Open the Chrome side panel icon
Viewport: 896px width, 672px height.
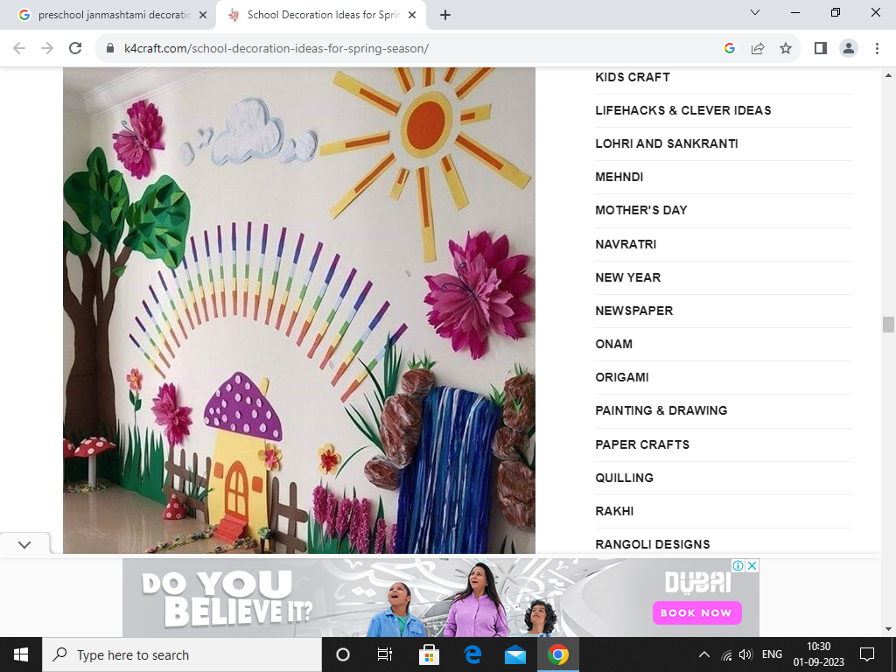pos(820,48)
